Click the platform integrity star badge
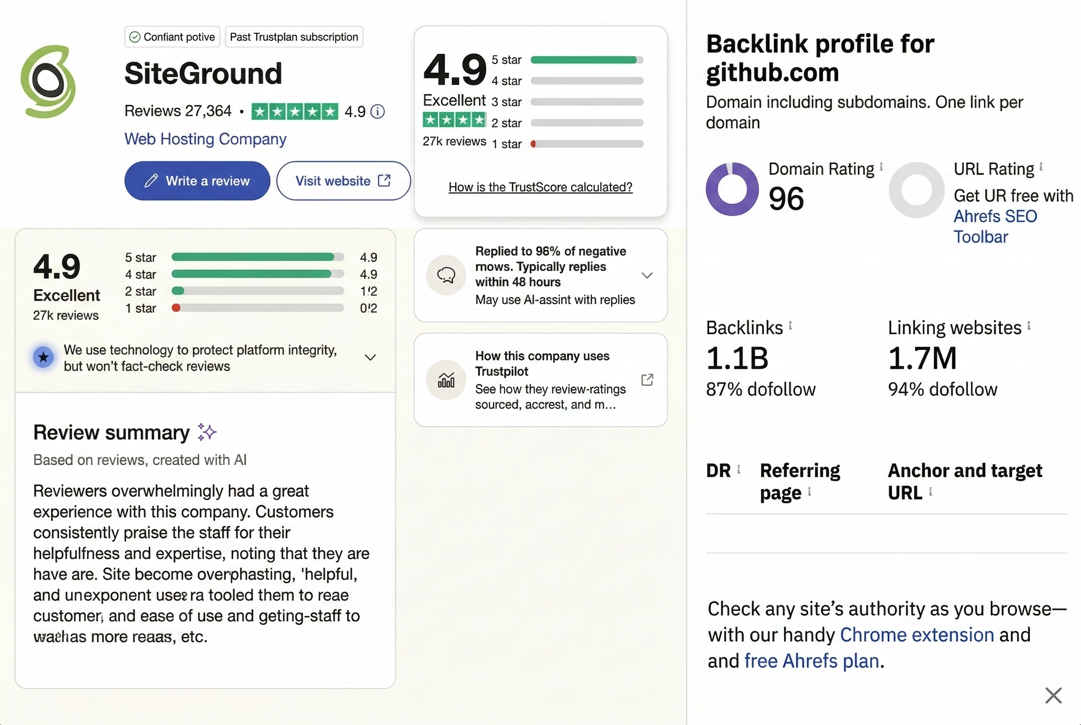1081x725 pixels. tap(43, 357)
